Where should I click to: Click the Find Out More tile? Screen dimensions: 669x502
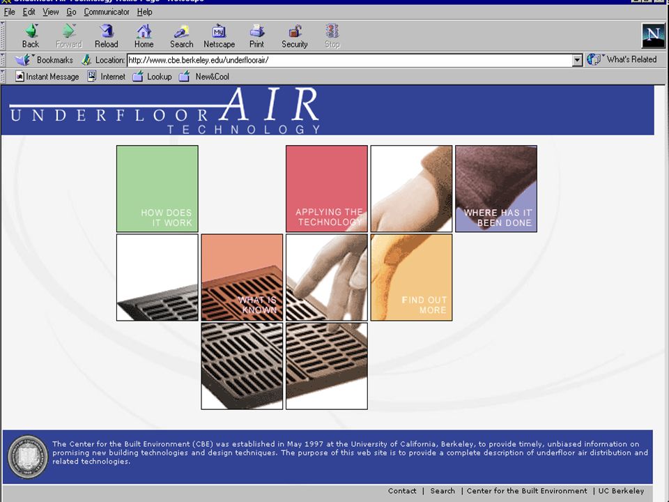[x=411, y=277]
